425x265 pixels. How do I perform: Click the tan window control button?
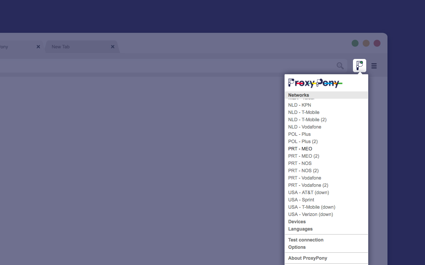pyautogui.click(x=366, y=43)
